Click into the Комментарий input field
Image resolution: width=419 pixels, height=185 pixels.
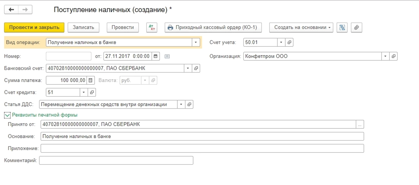coord(116,161)
